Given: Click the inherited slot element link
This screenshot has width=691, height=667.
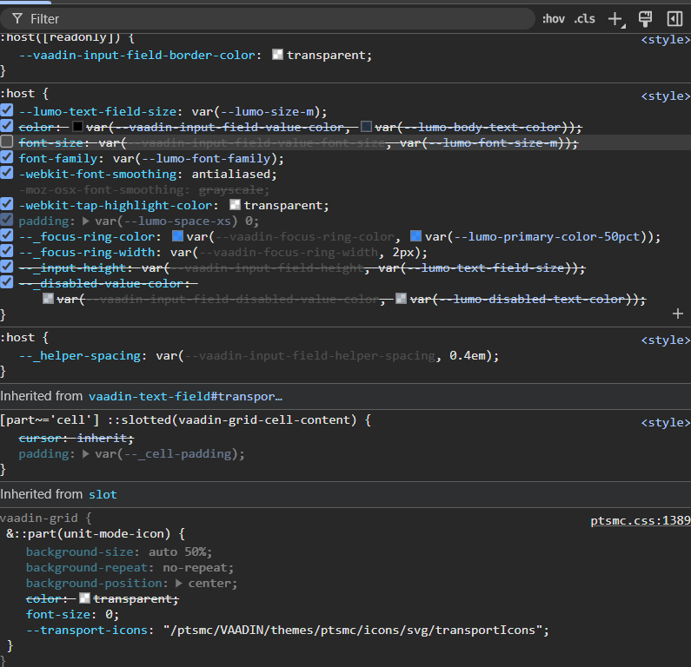Looking at the screenshot, I should 103,494.
